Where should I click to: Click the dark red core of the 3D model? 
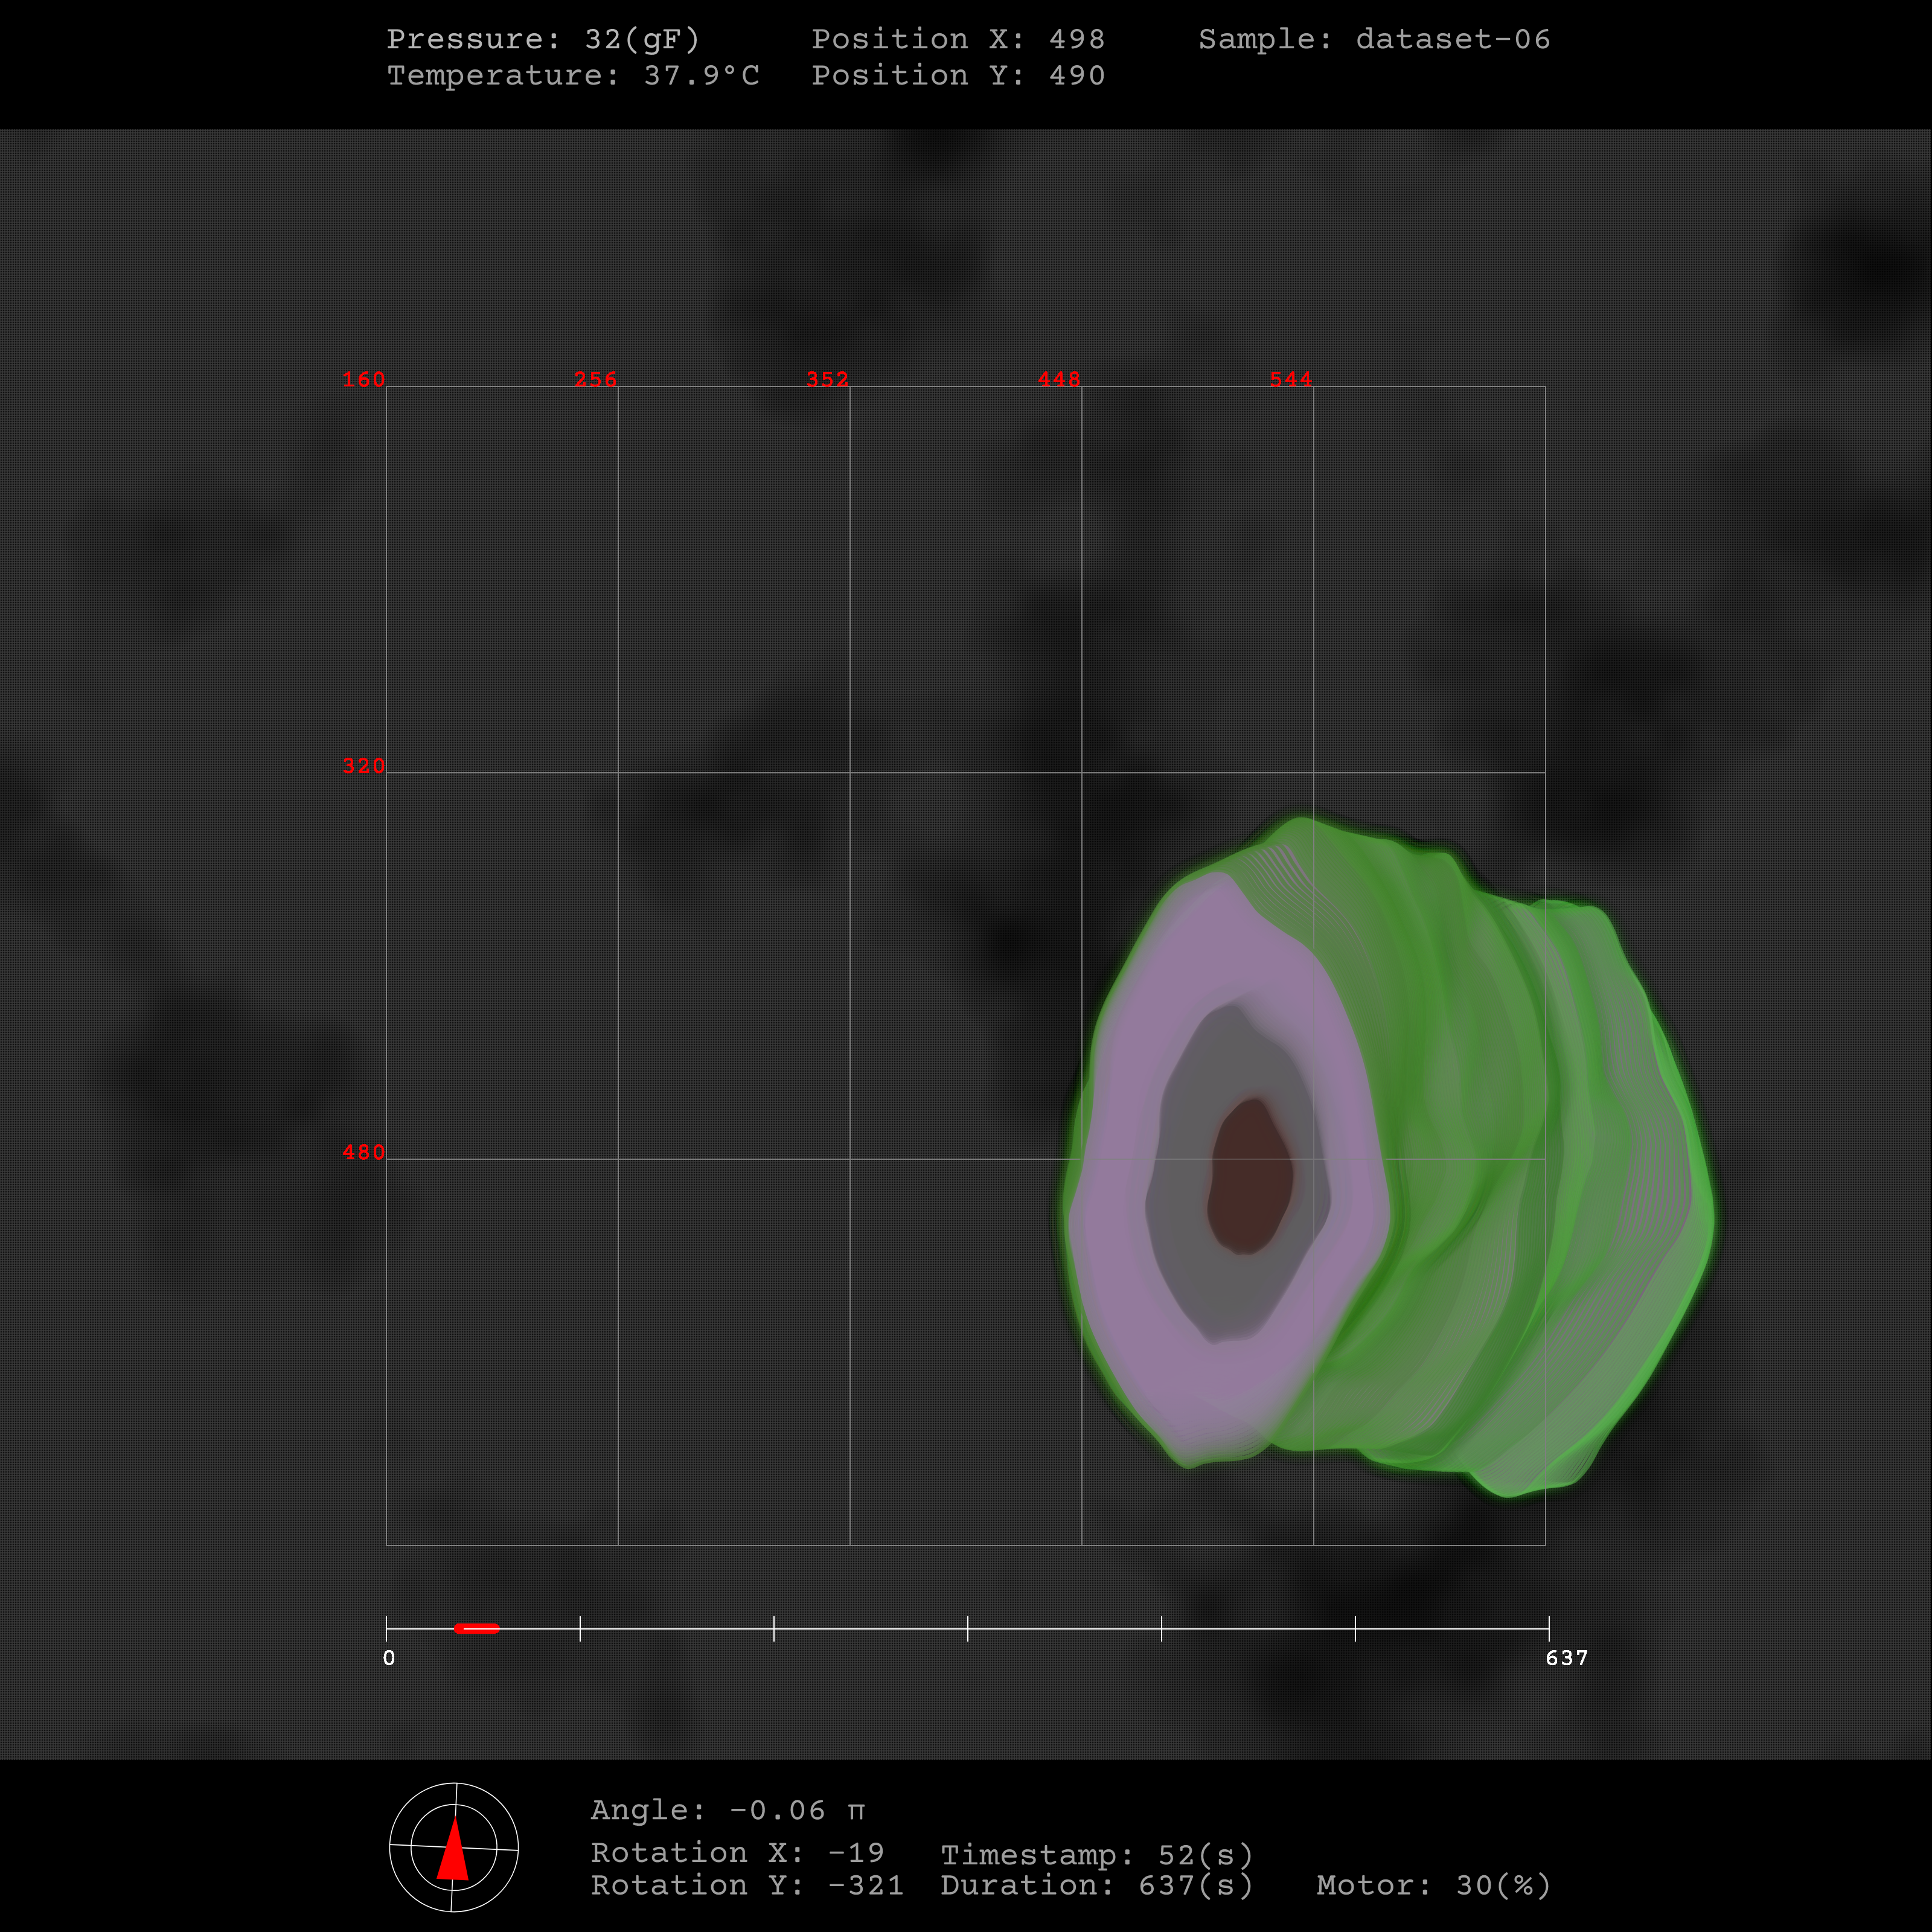(1249, 1176)
